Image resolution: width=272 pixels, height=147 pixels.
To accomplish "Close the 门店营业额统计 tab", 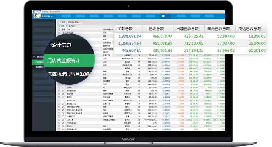I will (x=81, y=22).
